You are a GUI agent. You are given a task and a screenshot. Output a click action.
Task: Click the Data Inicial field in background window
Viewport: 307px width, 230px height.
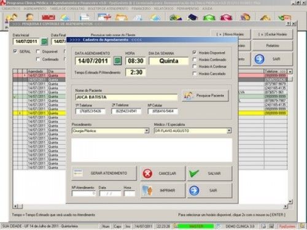pyautogui.click(x=26, y=42)
